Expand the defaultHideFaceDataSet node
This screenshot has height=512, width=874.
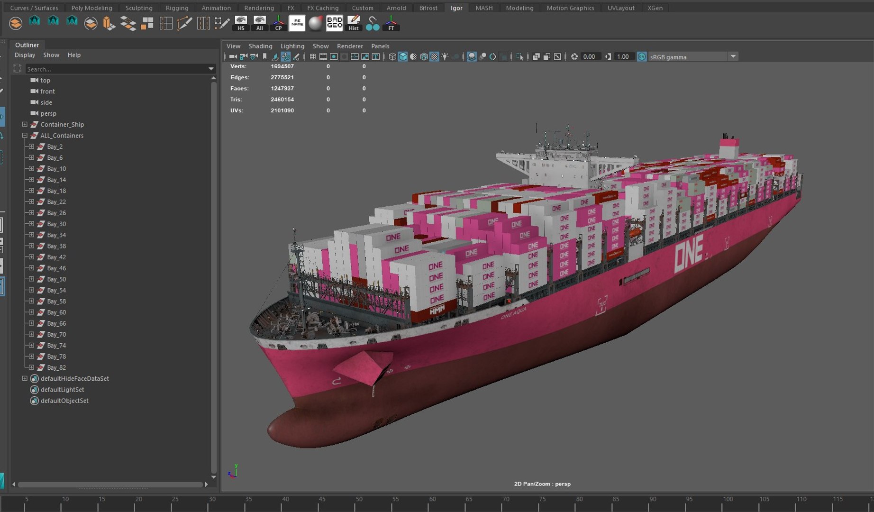point(25,378)
